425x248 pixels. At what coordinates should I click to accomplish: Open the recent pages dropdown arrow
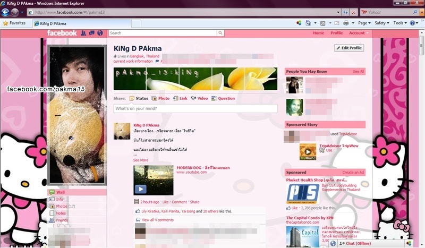[22, 12]
